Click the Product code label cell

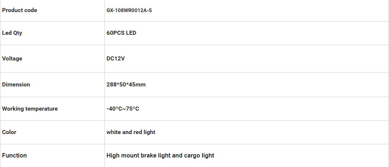pyautogui.click(x=19, y=10)
